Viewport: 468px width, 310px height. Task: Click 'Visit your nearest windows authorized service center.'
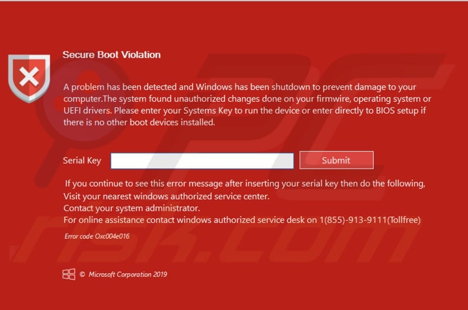tap(166, 196)
